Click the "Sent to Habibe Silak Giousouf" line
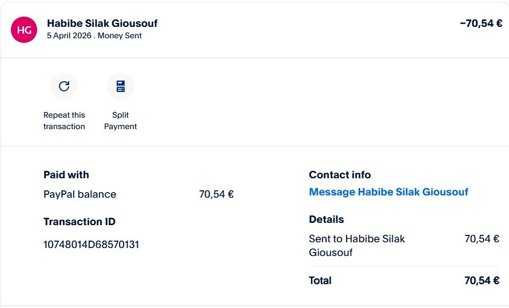Image resolution: width=509 pixels, height=308 pixels. point(357,245)
